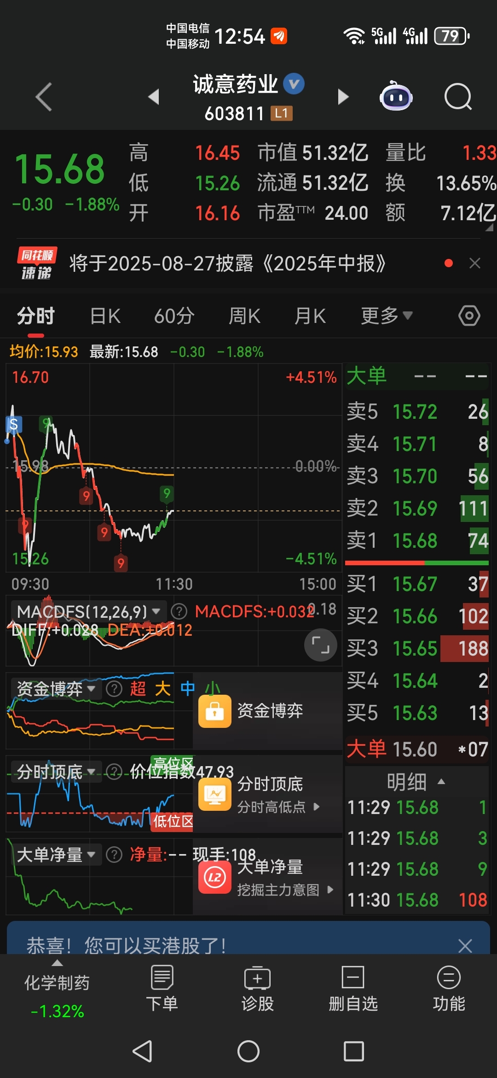The height and width of the screenshot is (1078, 497).
Task: Select 买3 price 15.65 row
Action: click(x=417, y=648)
